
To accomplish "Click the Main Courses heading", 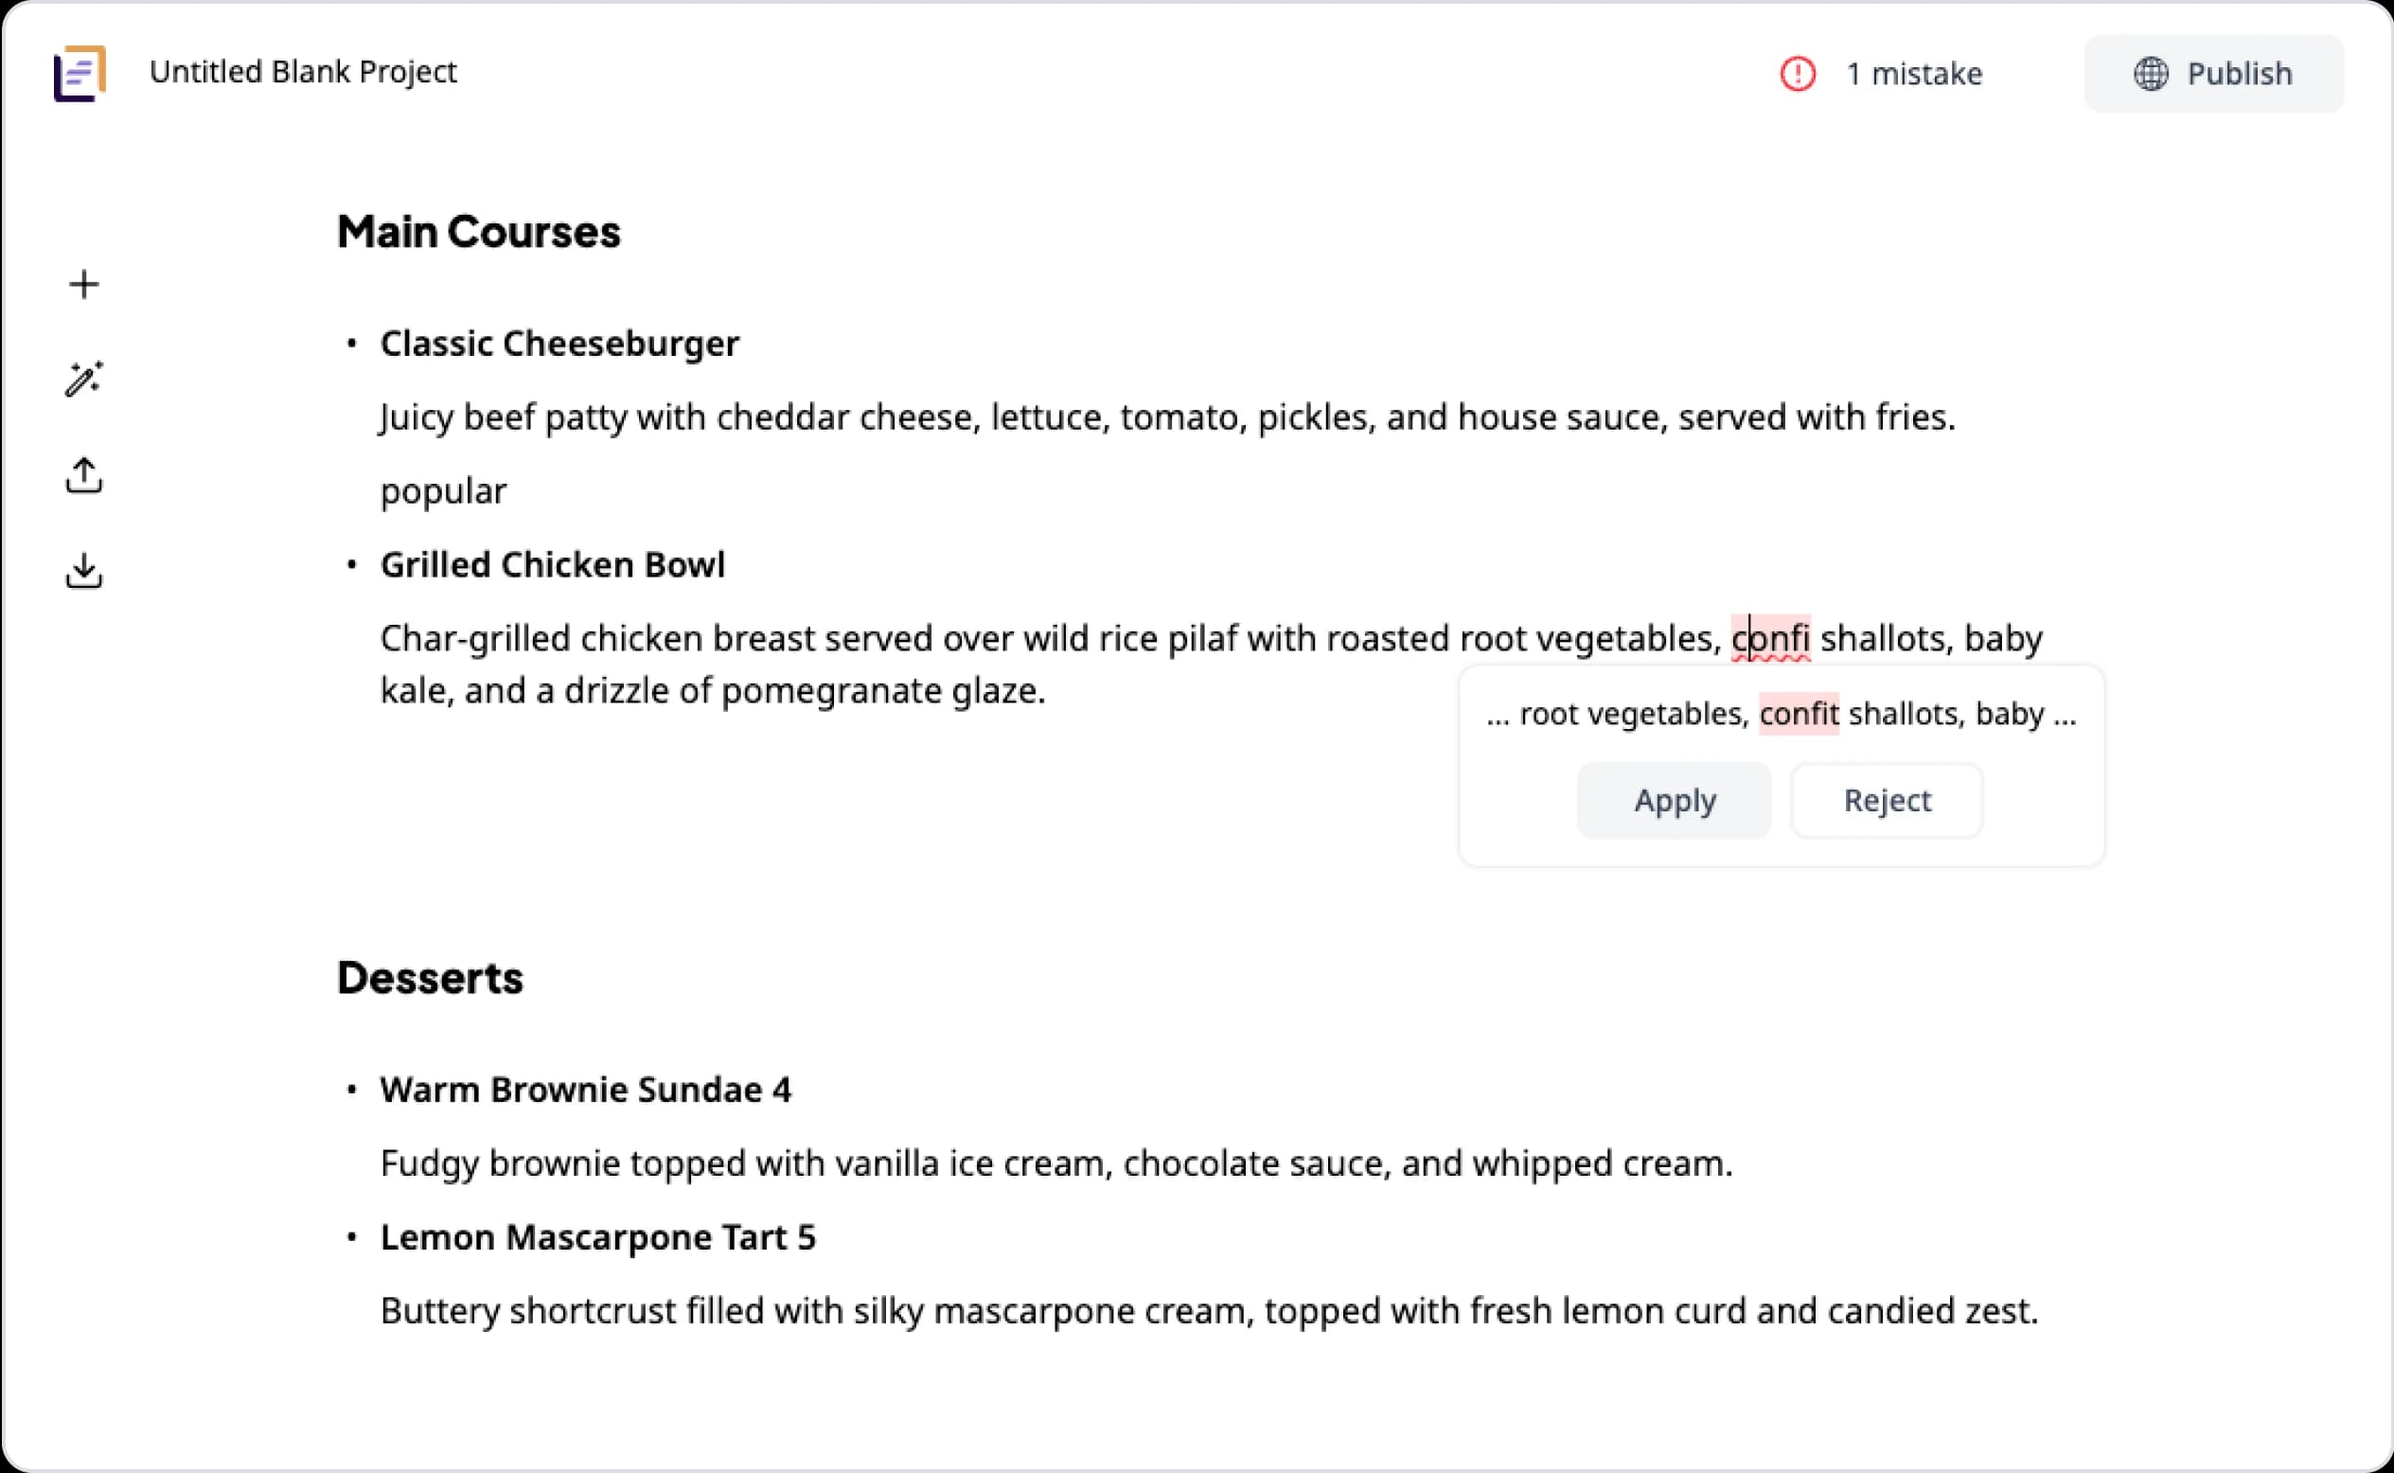I will [478, 232].
